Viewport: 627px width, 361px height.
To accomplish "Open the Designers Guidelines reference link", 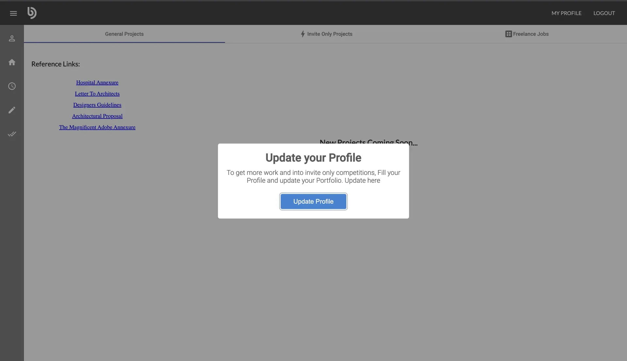I will click(97, 105).
